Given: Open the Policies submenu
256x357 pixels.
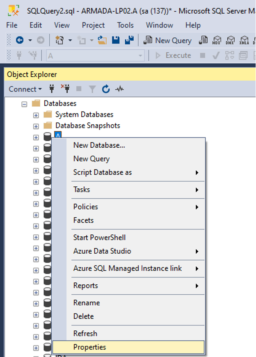Looking at the screenshot, I should (x=128, y=207).
